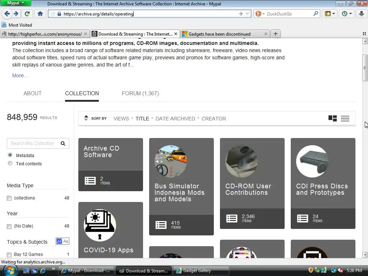Image resolution: width=368 pixels, height=276 pixels.
Task: Click the list icon beside 2,346 ITEMS
Action: pyautogui.click(x=232, y=218)
